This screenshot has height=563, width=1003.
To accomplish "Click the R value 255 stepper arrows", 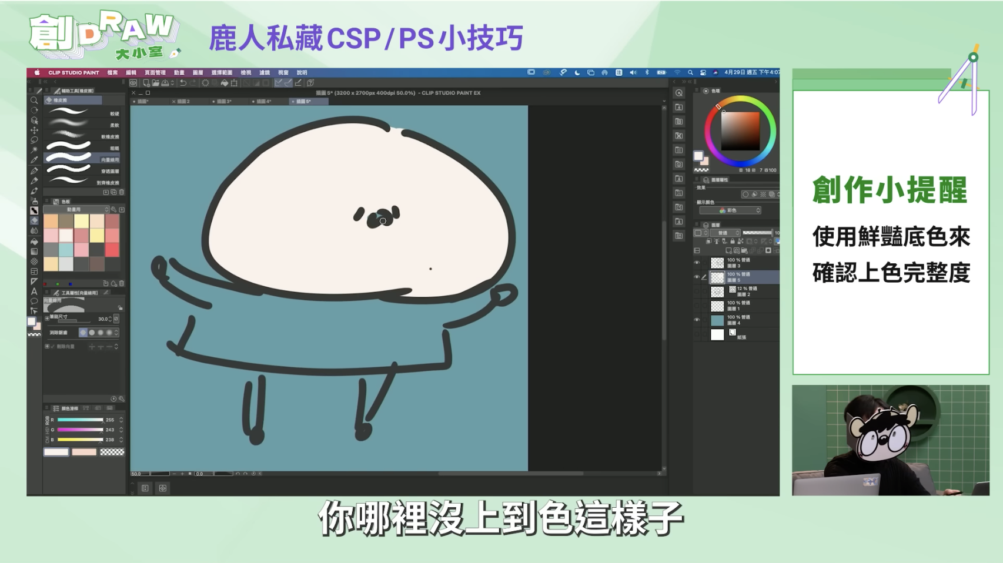I will [121, 420].
